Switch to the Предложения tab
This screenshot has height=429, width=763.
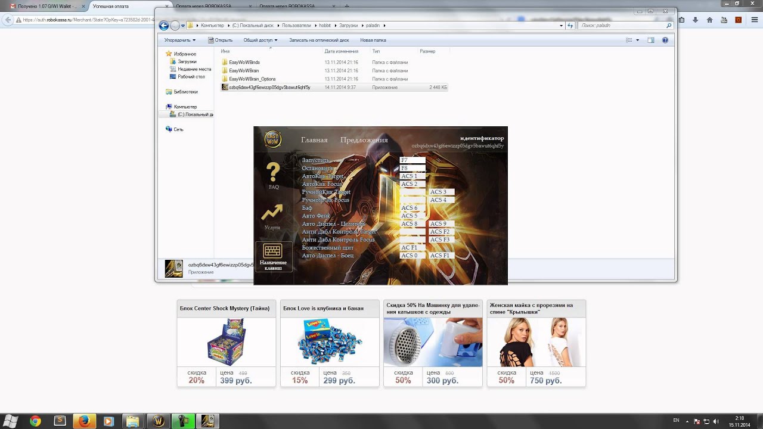point(364,140)
